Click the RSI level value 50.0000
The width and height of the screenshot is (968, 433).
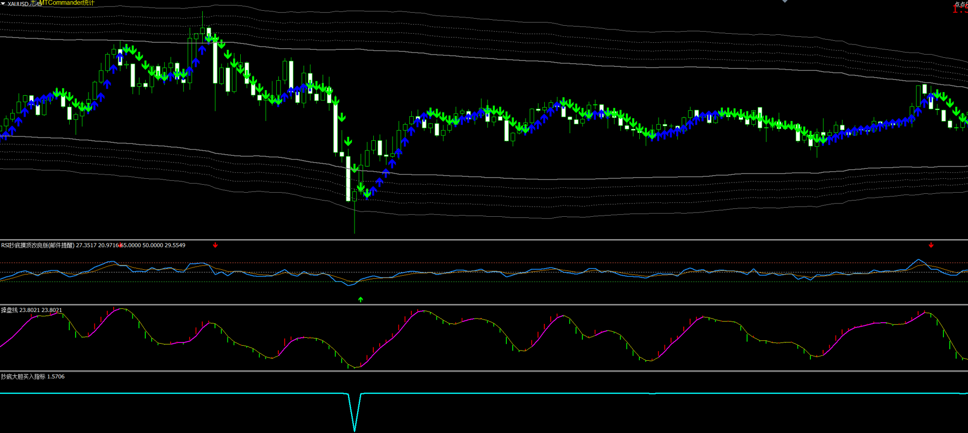153,245
